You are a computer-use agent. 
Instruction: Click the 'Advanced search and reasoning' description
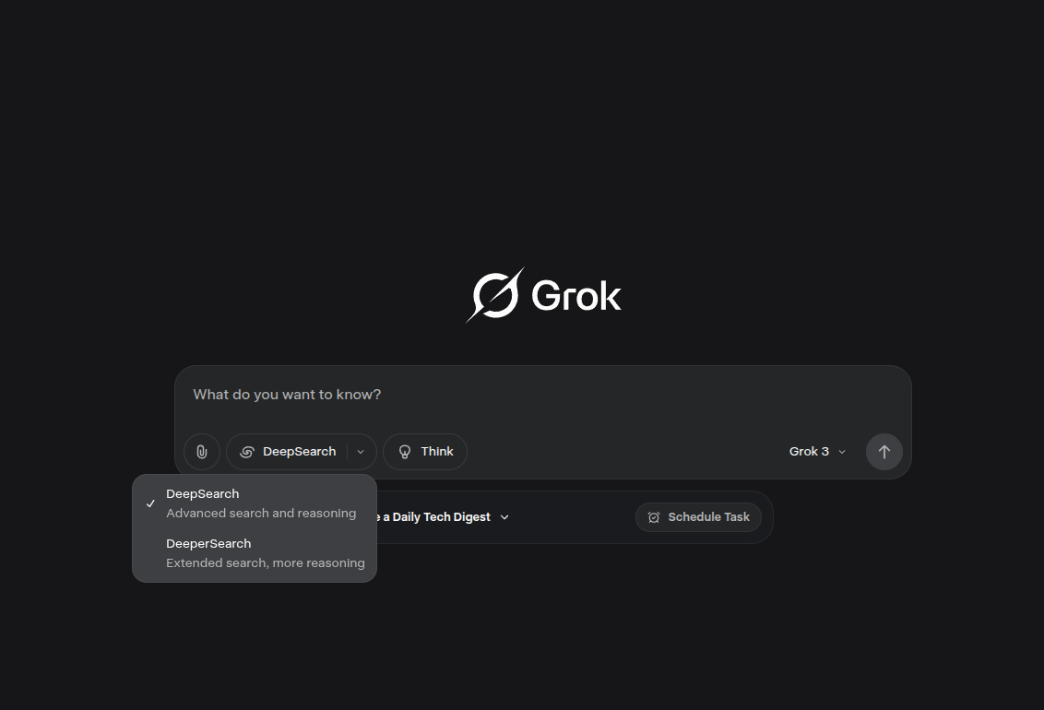[x=261, y=513]
